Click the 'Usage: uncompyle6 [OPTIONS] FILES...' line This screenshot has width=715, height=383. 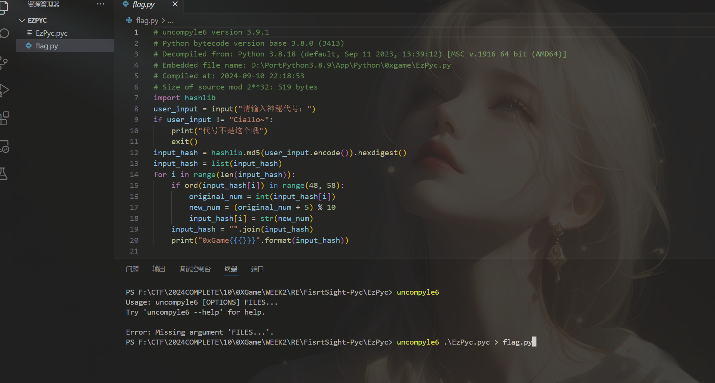click(202, 302)
